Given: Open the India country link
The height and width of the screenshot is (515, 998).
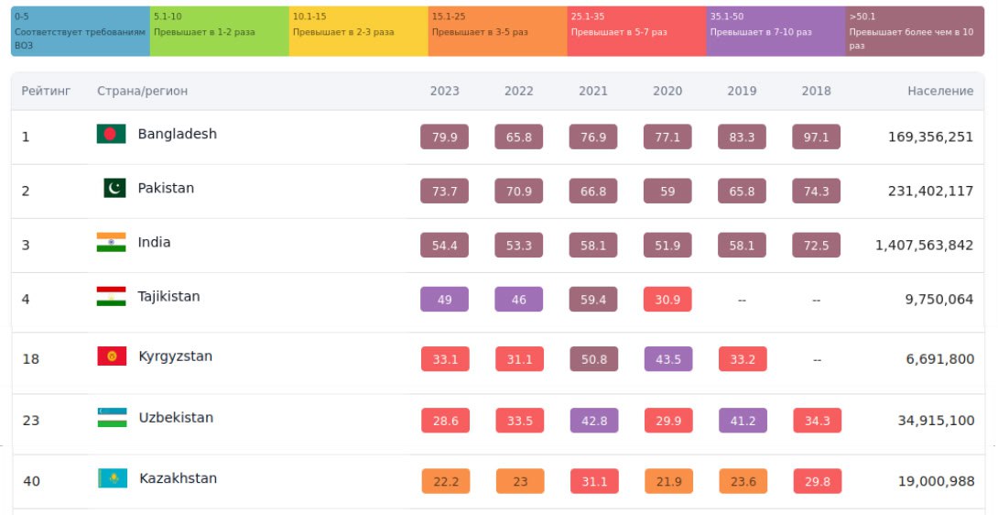Looking at the screenshot, I should coord(154,242).
